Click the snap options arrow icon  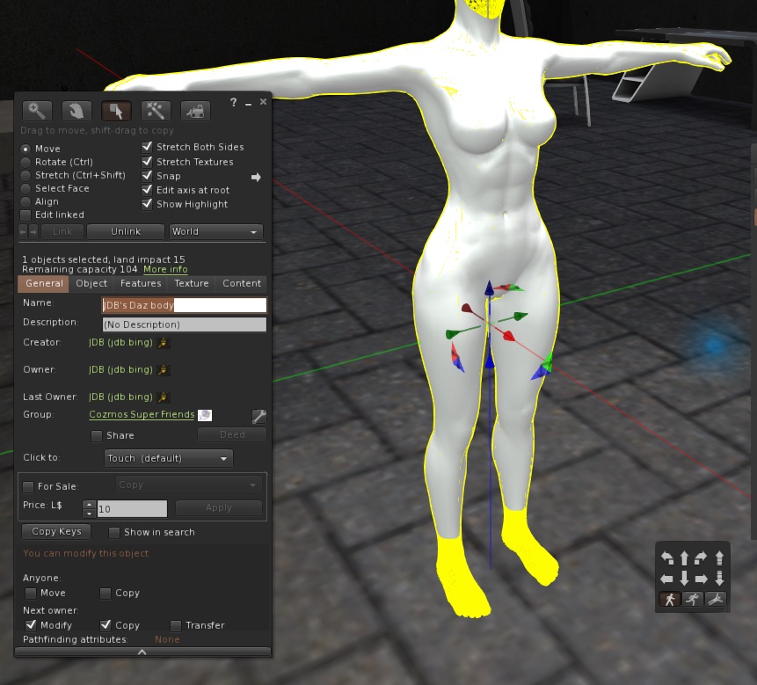[257, 177]
